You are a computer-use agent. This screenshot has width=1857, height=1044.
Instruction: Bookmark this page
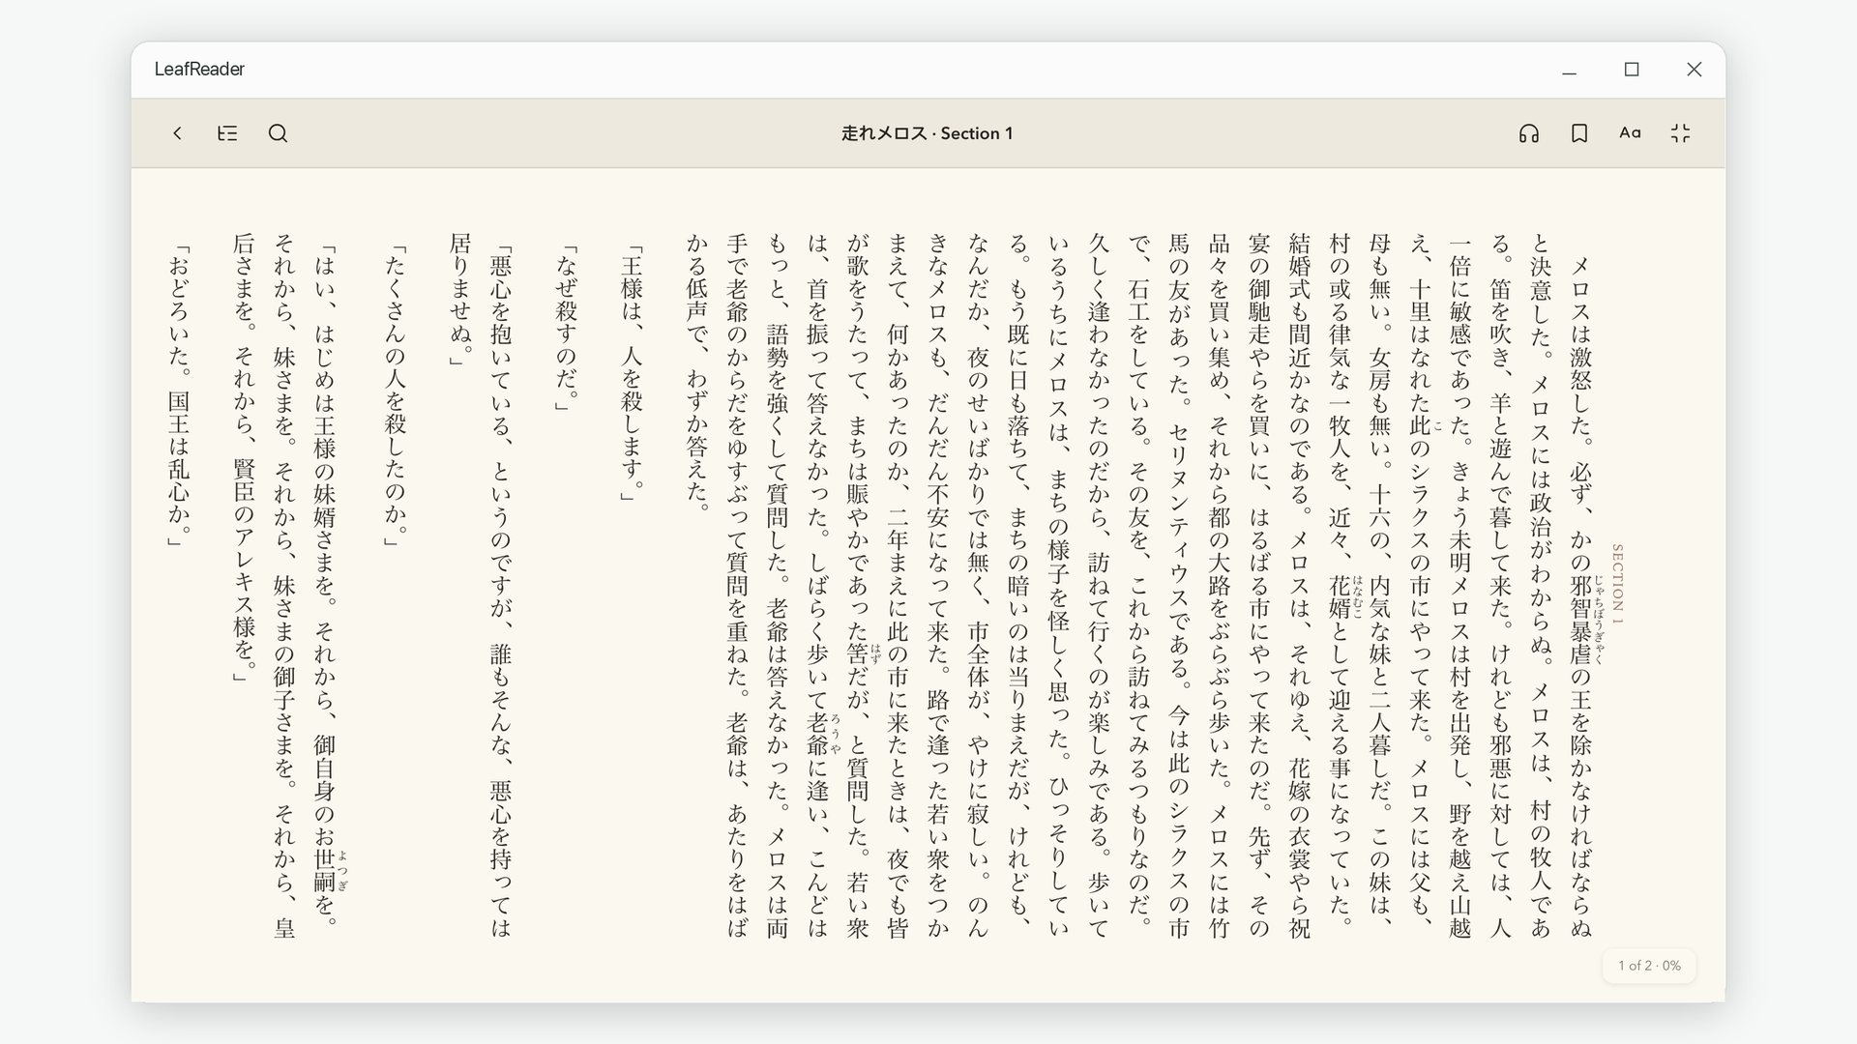coord(1579,133)
